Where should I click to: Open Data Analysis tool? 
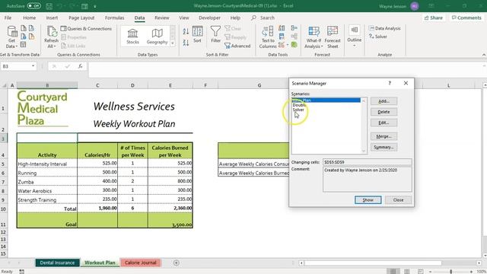pyautogui.click(x=384, y=28)
